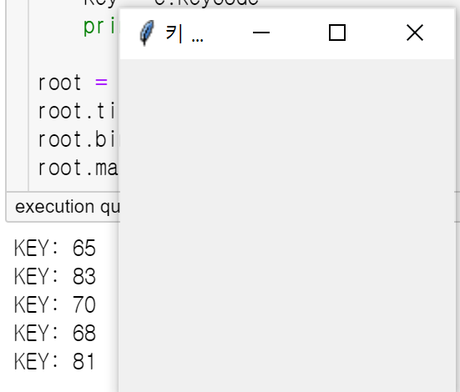This screenshot has height=392, width=460.
Task: Click the output line 'KEY: 83'
Action: (x=55, y=276)
